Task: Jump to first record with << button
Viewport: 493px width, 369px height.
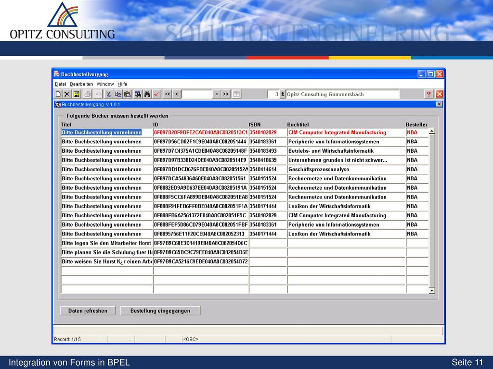Action: click(x=167, y=94)
